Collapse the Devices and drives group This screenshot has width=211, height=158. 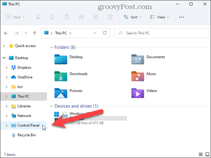click(51, 106)
